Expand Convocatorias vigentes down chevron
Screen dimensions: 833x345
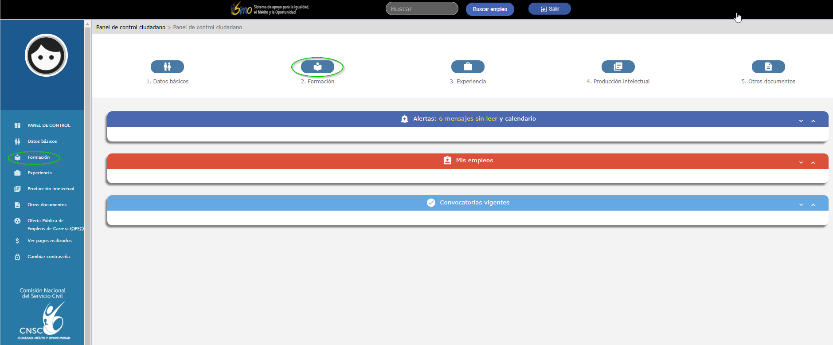pyautogui.click(x=801, y=204)
